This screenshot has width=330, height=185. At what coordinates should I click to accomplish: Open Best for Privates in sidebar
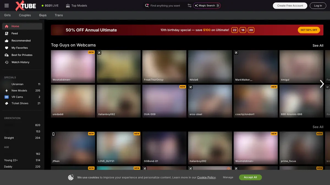coord(22,55)
